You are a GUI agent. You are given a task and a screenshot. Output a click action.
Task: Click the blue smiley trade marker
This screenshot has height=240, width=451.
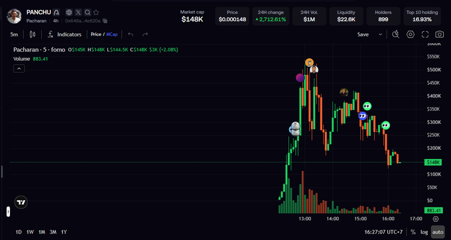(x=363, y=116)
